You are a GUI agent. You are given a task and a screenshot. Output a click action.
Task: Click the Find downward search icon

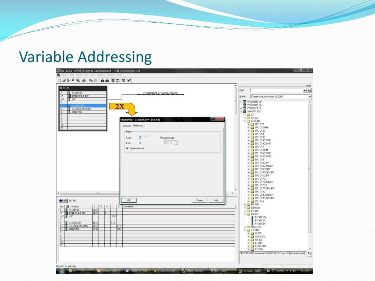(309, 91)
